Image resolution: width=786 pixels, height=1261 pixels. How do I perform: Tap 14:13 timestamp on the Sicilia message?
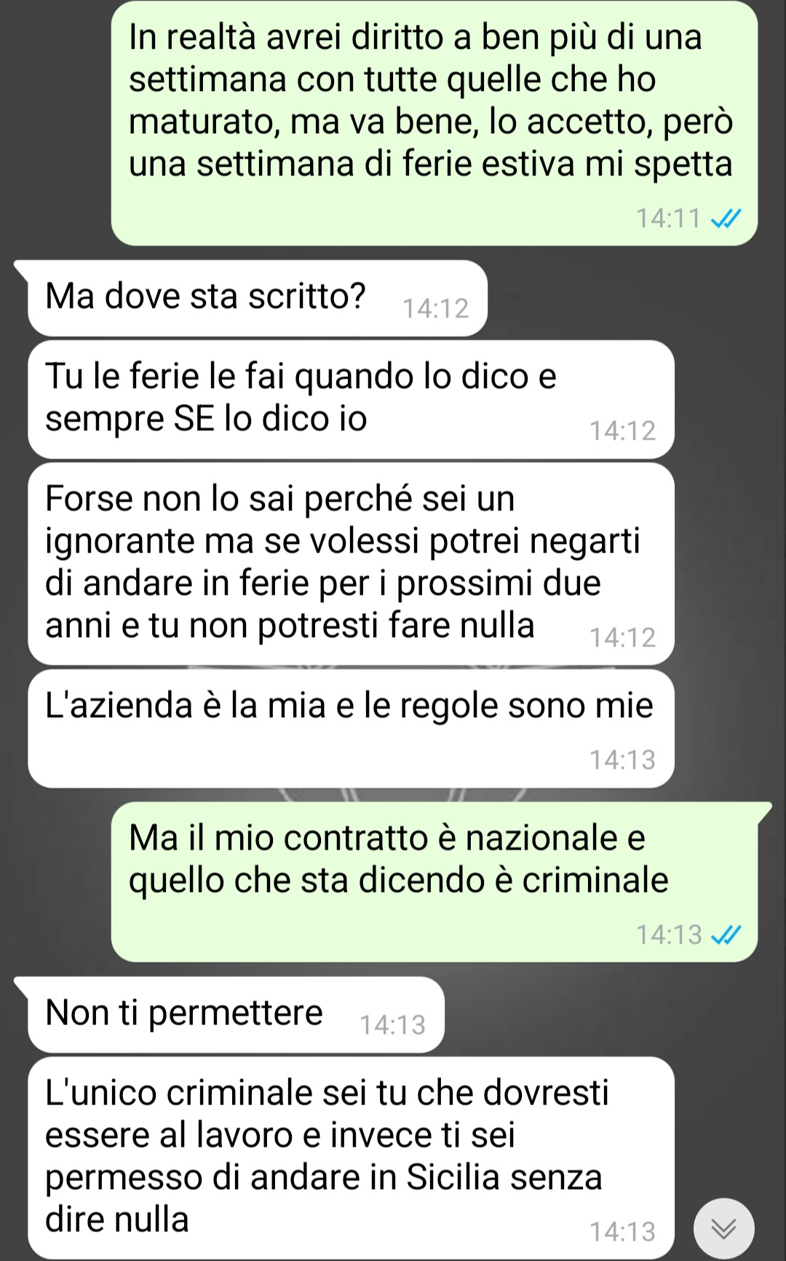pos(623,1232)
